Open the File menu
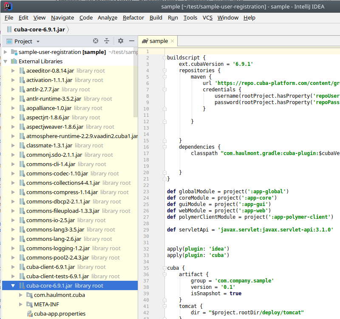This screenshot has height=319, width=340. 9,17
